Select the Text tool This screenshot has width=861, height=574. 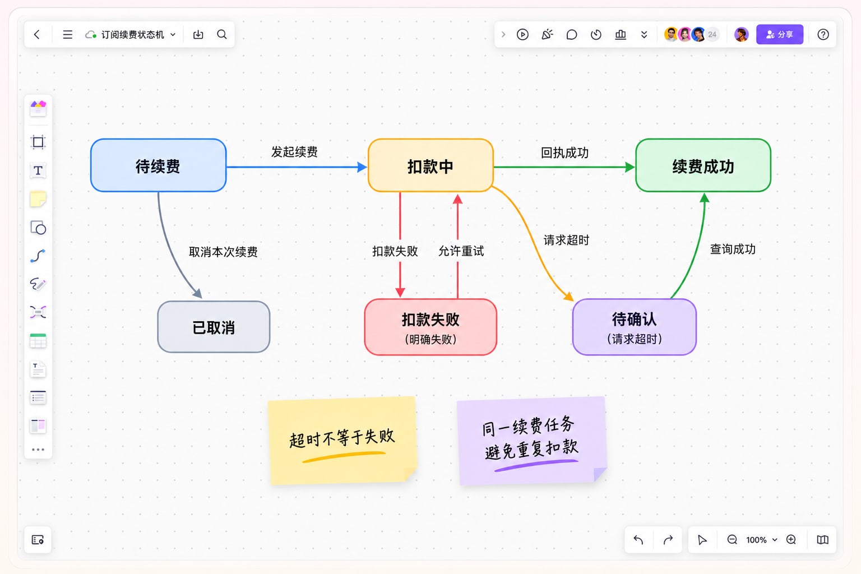click(x=38, y=170)
